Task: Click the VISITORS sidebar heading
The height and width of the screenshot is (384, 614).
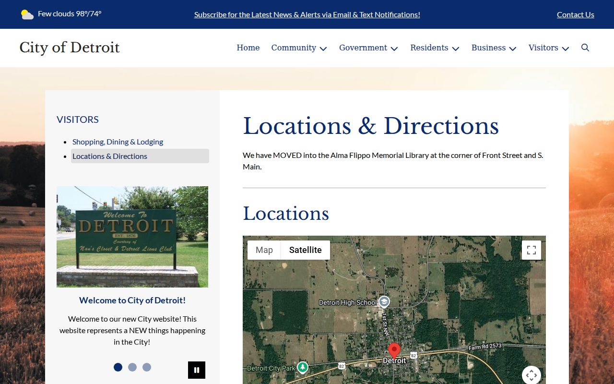Action: click(x=78, y=120)
